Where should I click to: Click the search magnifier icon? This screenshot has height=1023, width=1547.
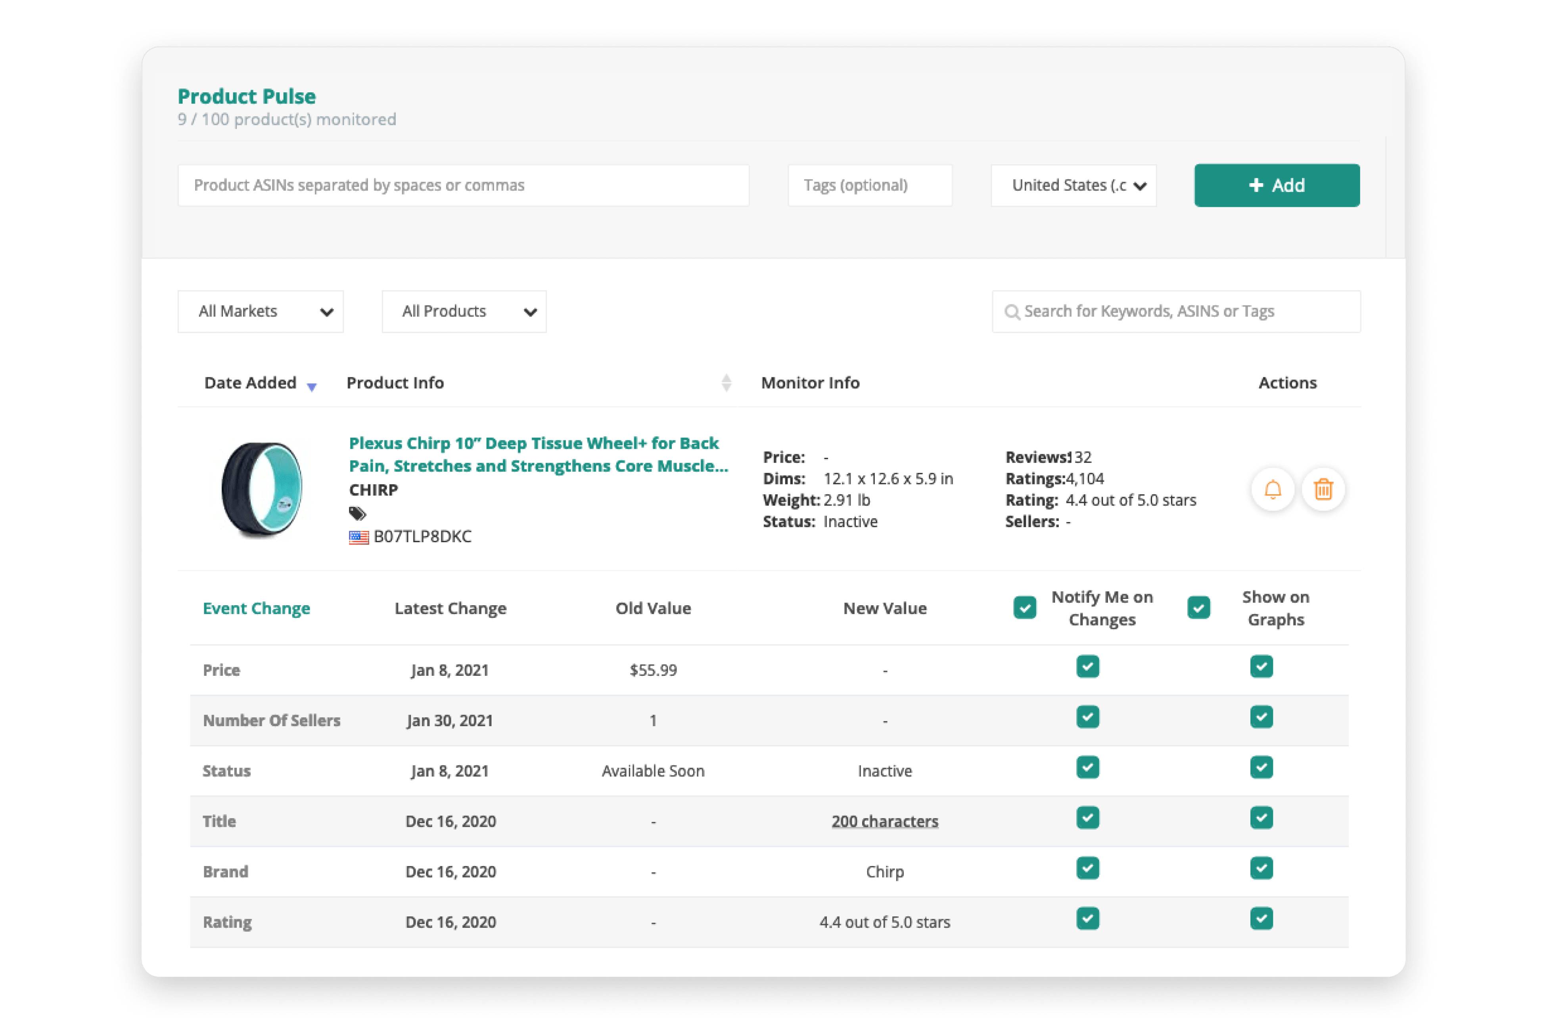(1012, 312)
